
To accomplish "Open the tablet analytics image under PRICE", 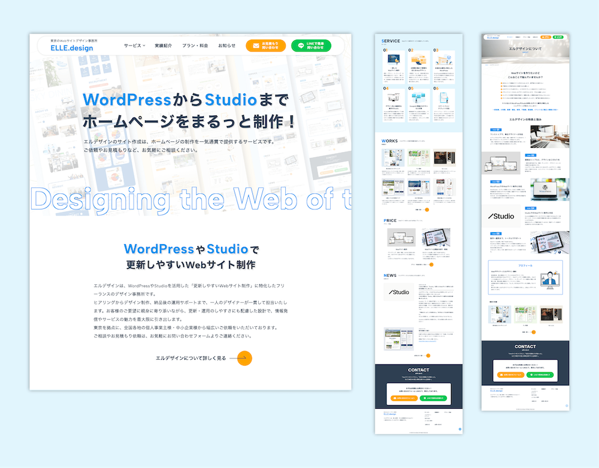I will pyautogui.click(x=436, y=238).
